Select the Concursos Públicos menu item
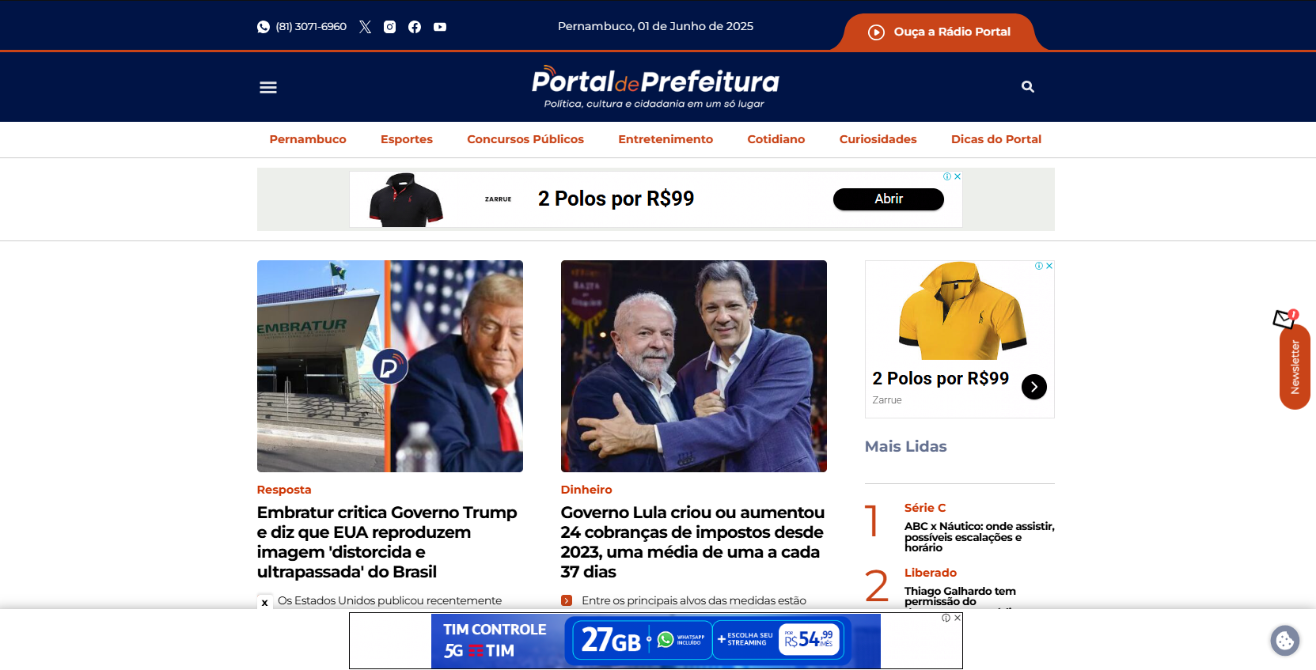 tap(525, 139)
